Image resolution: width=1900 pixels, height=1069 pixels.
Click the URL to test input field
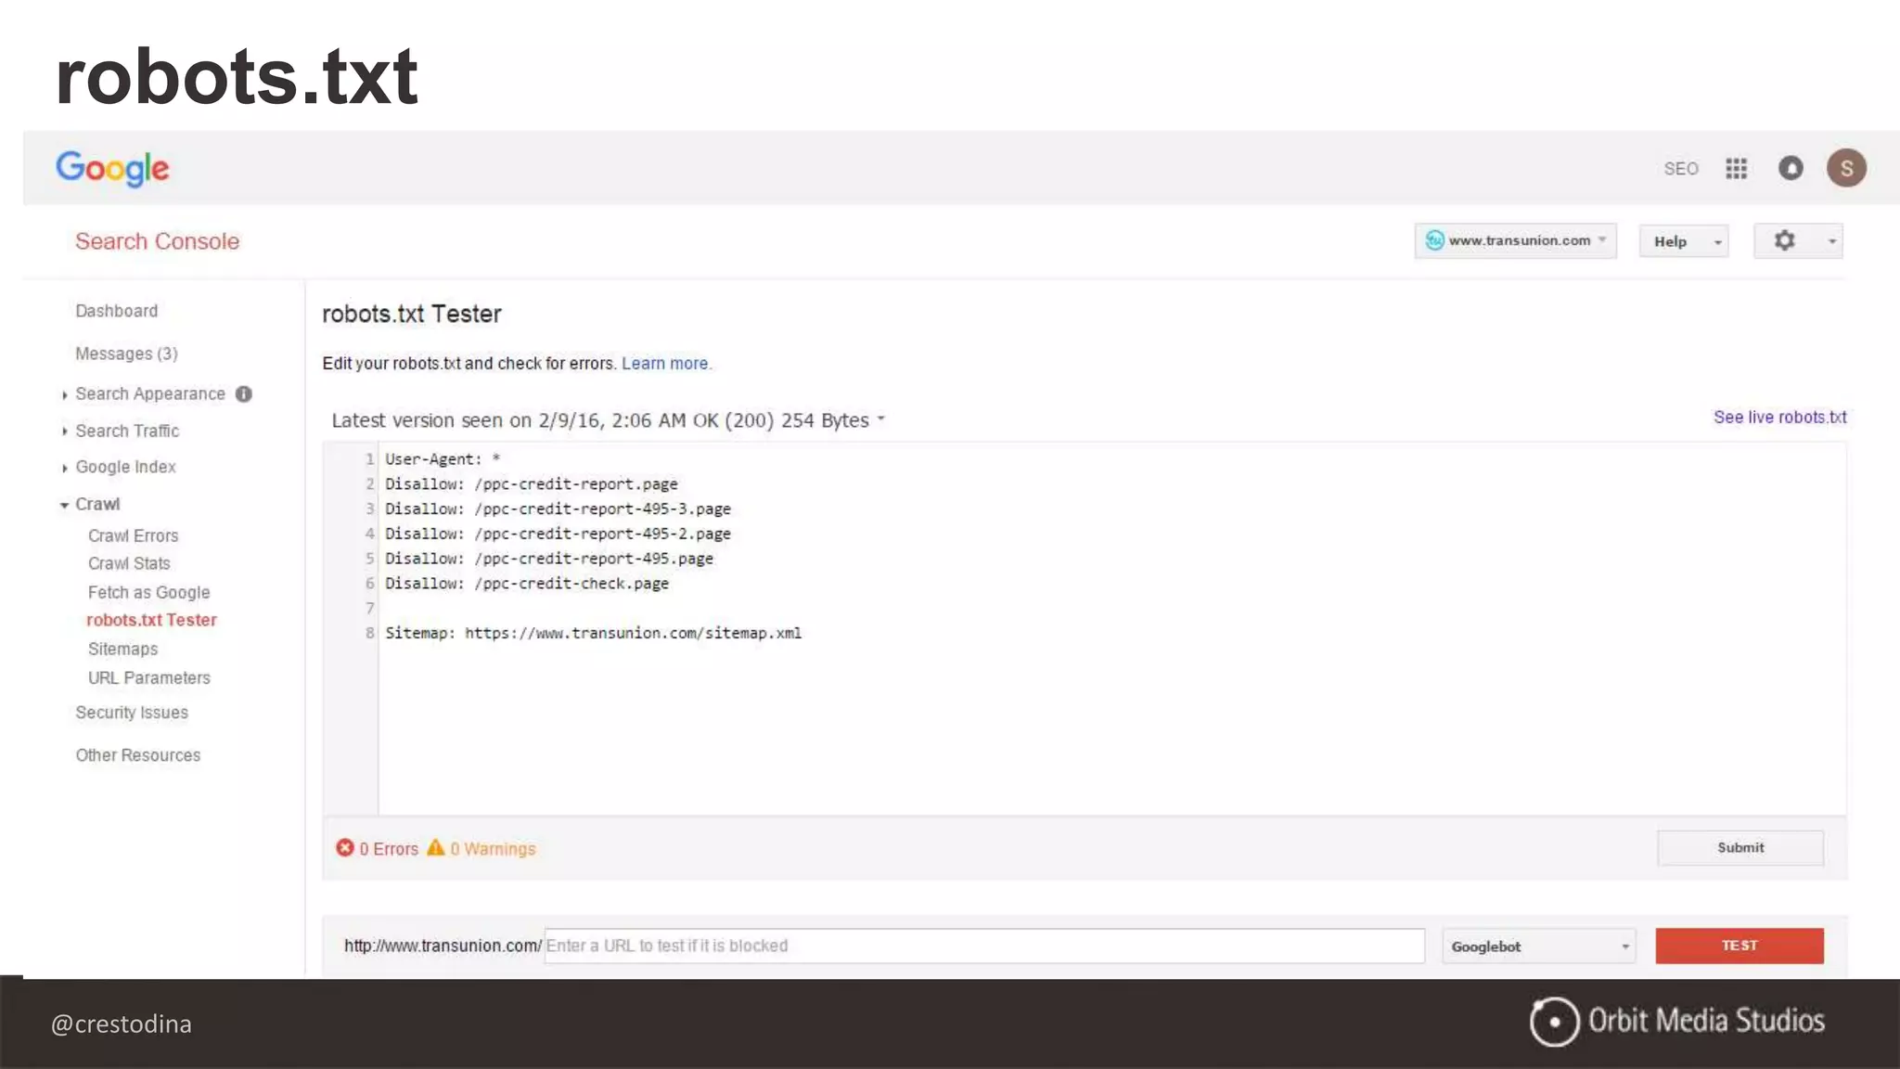pyautogui.click(x=984, y=946)
